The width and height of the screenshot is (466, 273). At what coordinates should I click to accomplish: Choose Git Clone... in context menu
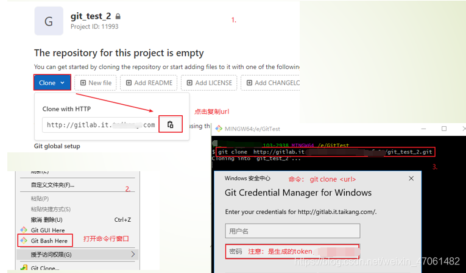click(x=44, y=268)
